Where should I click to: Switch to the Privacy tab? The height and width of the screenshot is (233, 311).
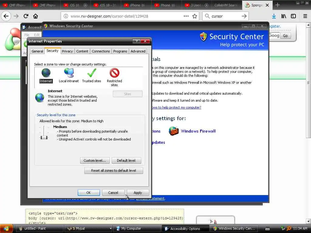tap(67, 51)
